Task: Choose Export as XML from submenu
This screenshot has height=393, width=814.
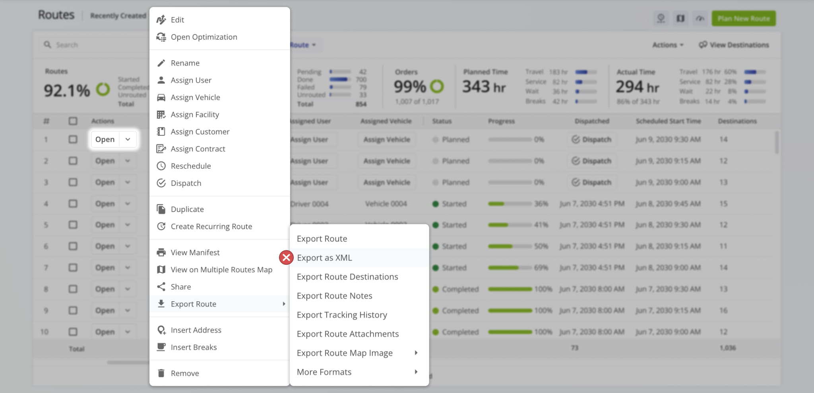Action: point(324,258)
